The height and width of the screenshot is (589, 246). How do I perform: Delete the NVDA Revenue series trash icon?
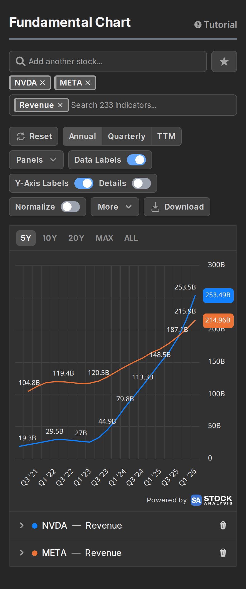(x=223, y=525)
